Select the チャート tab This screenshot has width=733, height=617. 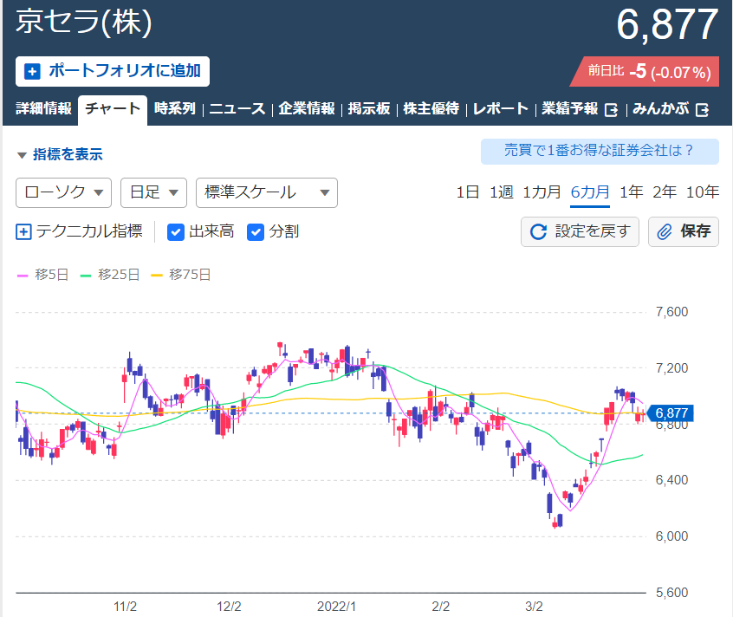click(x=113, y=108)
